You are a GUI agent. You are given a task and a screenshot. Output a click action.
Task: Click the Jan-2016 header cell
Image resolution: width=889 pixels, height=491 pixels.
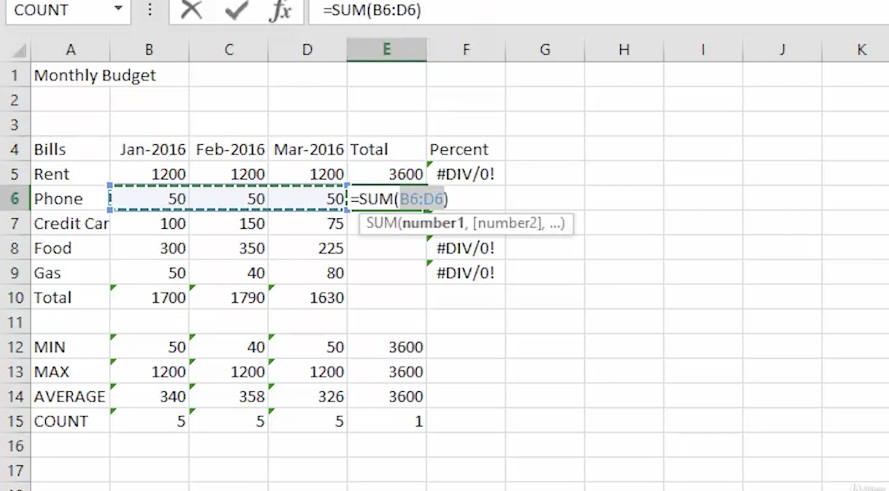tap(149, 149)
